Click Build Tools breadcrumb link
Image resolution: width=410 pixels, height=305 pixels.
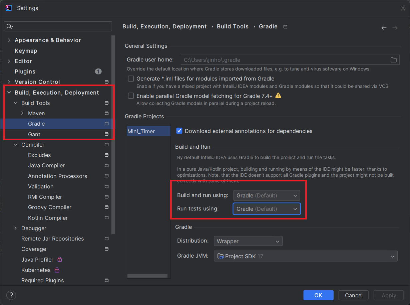click(233, 26)
